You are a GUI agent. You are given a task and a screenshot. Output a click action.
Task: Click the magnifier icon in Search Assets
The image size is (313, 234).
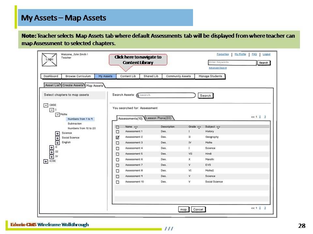pos(138,96)
